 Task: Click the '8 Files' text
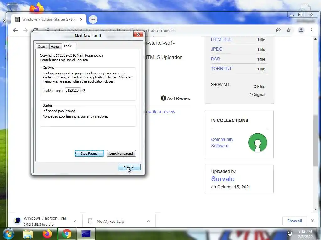(259, 87)
